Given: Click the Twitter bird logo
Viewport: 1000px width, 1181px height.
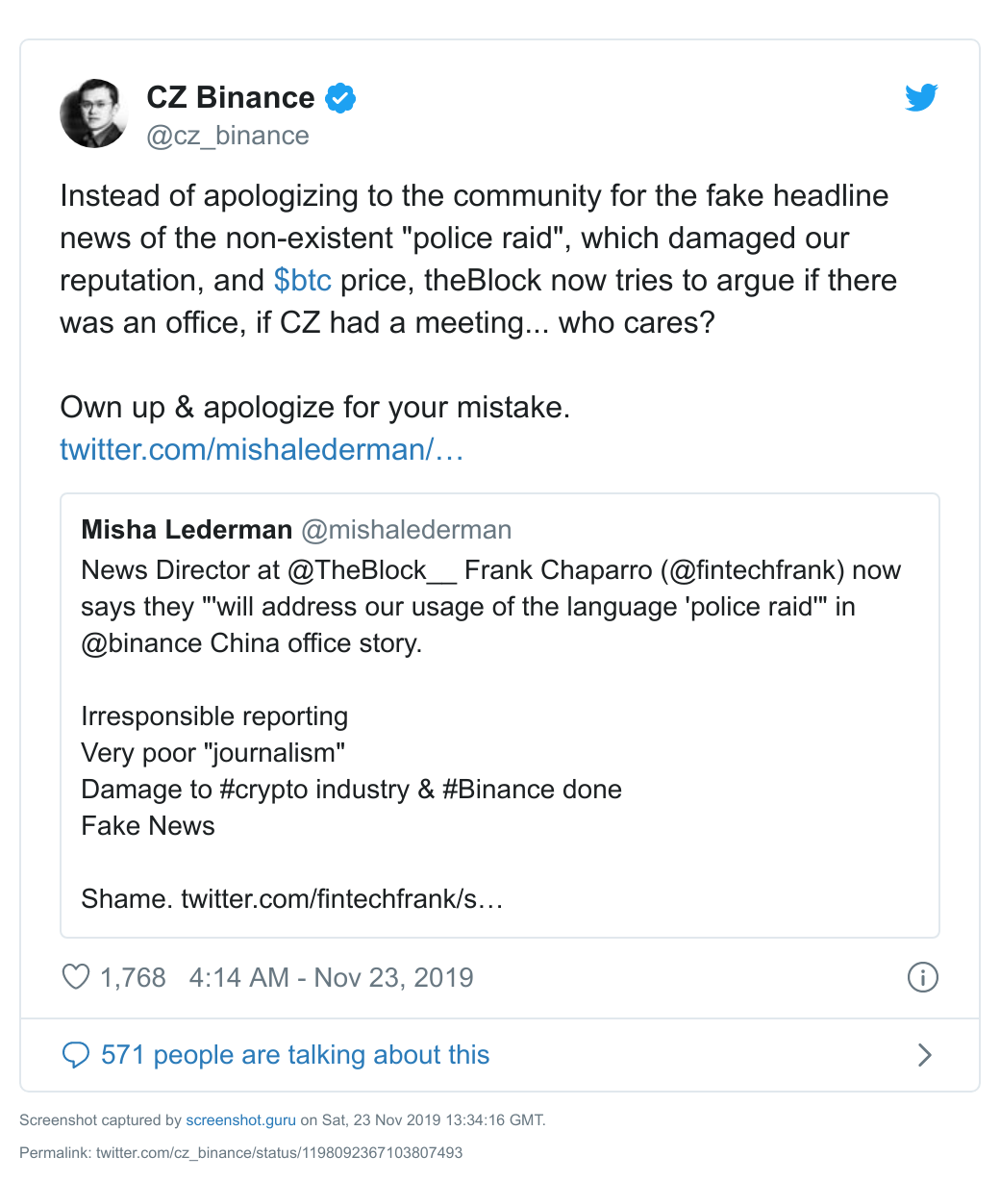Looking at the screenshot, I should (920, 97).
